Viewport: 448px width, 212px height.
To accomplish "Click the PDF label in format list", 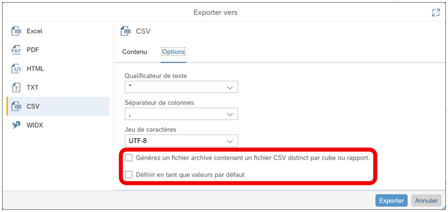I will tap(33, 50).
